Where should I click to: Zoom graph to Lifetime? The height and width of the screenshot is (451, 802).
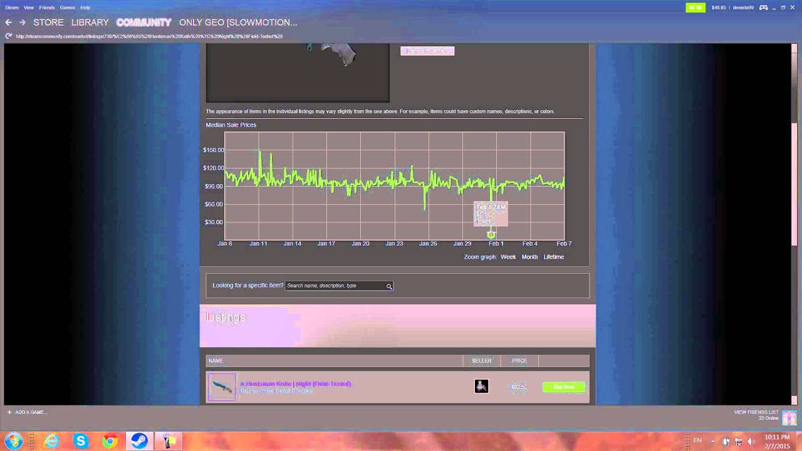(553, 257)
